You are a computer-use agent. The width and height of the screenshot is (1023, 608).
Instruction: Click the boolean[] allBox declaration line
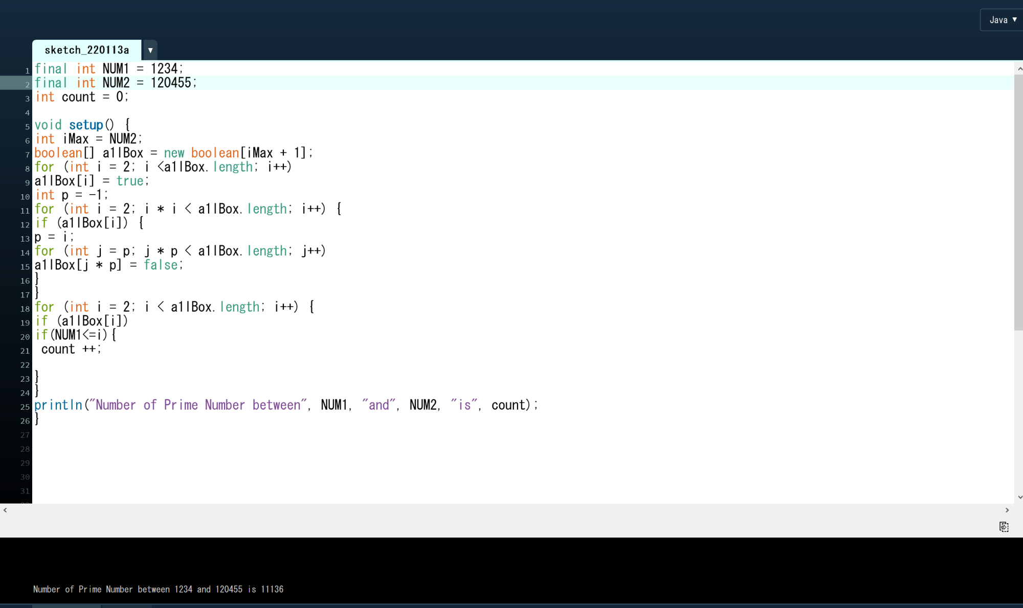(173, 153)
